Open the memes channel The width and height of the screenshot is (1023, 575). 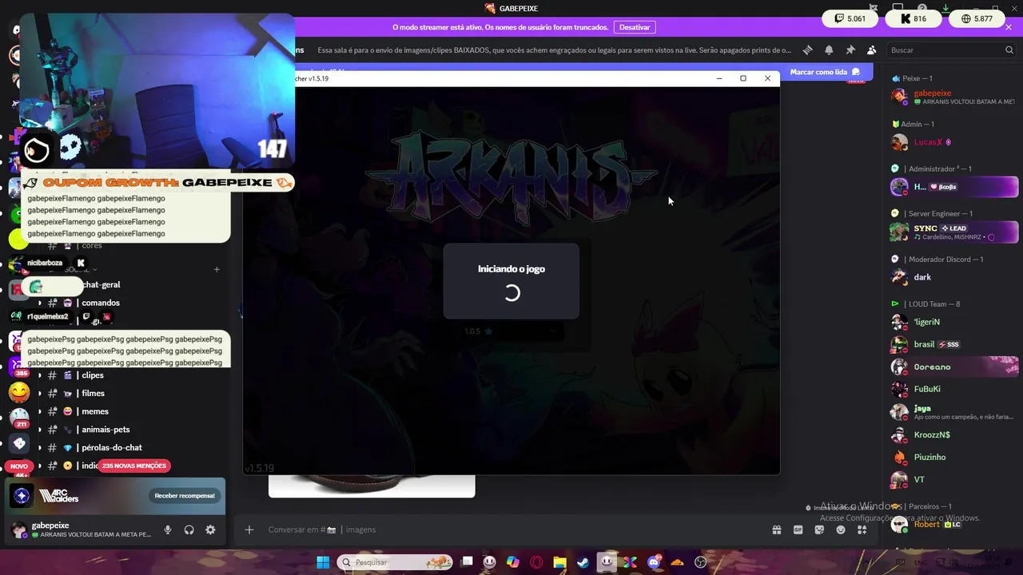pyautogui.click(x=95, y=411)
